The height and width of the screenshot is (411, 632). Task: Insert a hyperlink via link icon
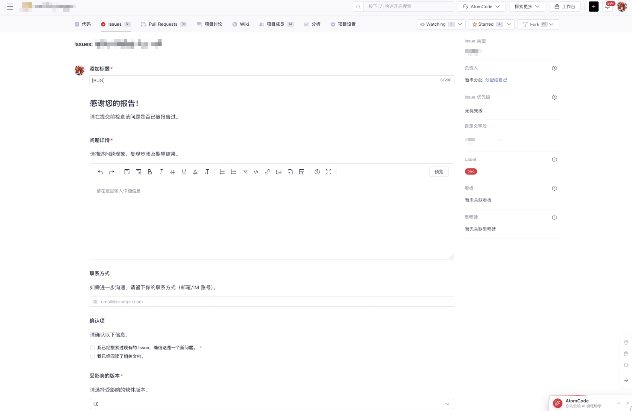click(267, 172)
